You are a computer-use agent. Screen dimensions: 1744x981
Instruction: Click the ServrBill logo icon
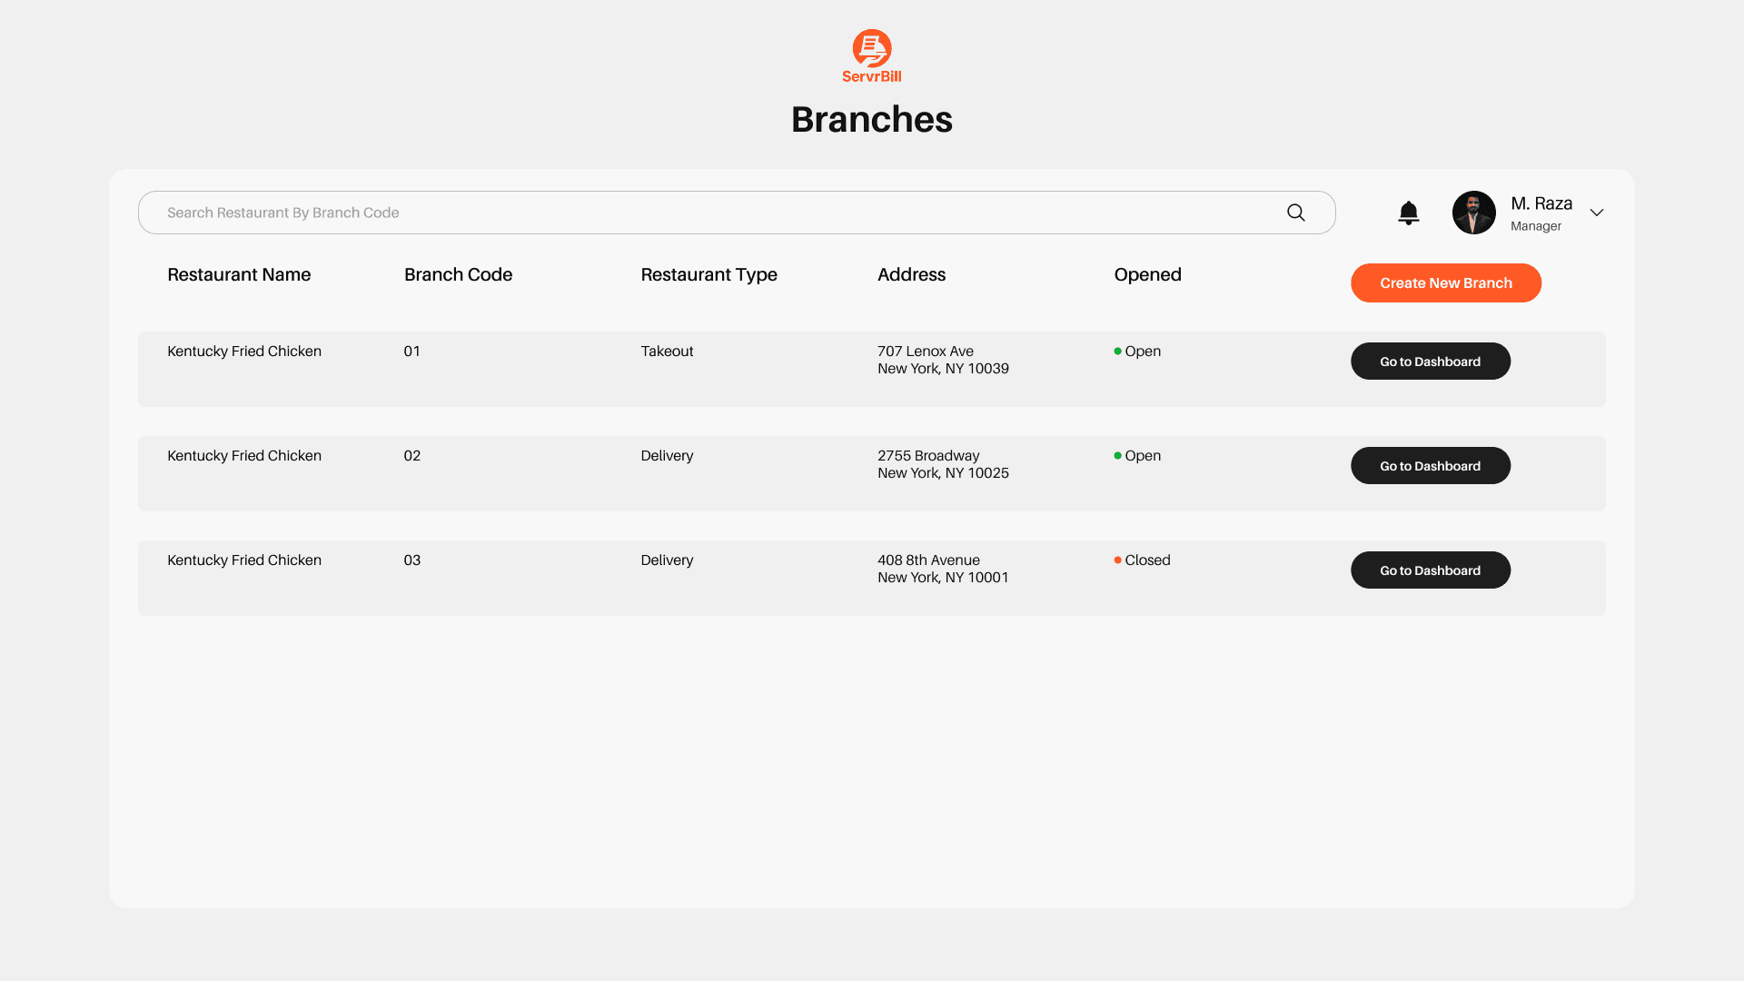[x=871, y=48]
